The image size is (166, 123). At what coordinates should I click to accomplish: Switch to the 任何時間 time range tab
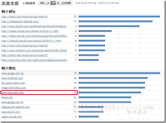[x=66, y=3]
